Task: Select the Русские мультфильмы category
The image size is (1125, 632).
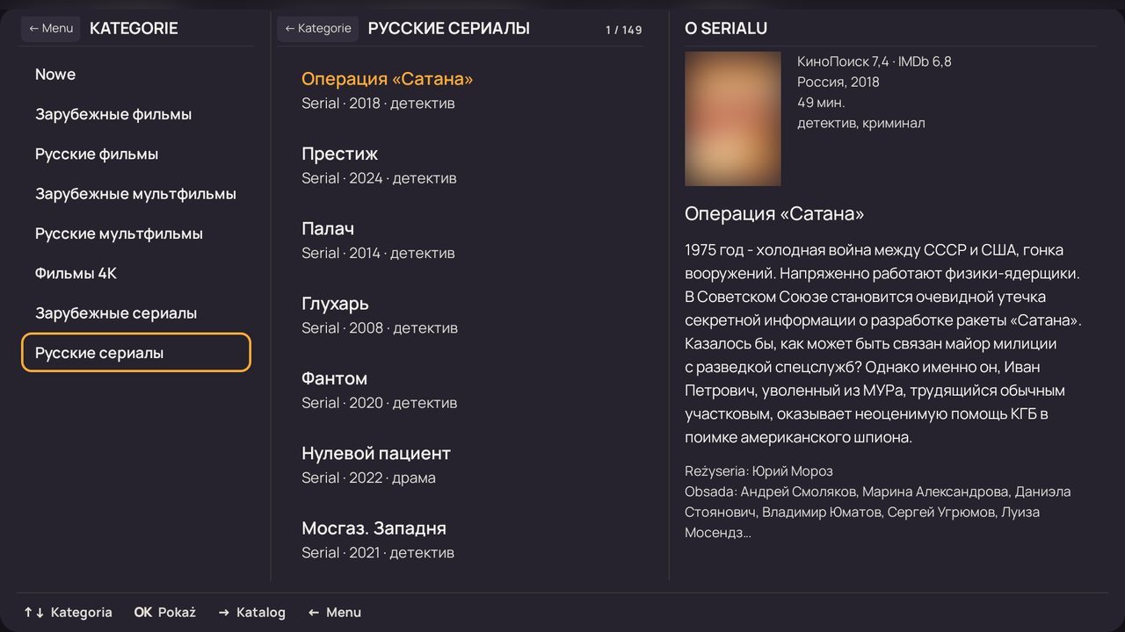Action: coord(136,233)
